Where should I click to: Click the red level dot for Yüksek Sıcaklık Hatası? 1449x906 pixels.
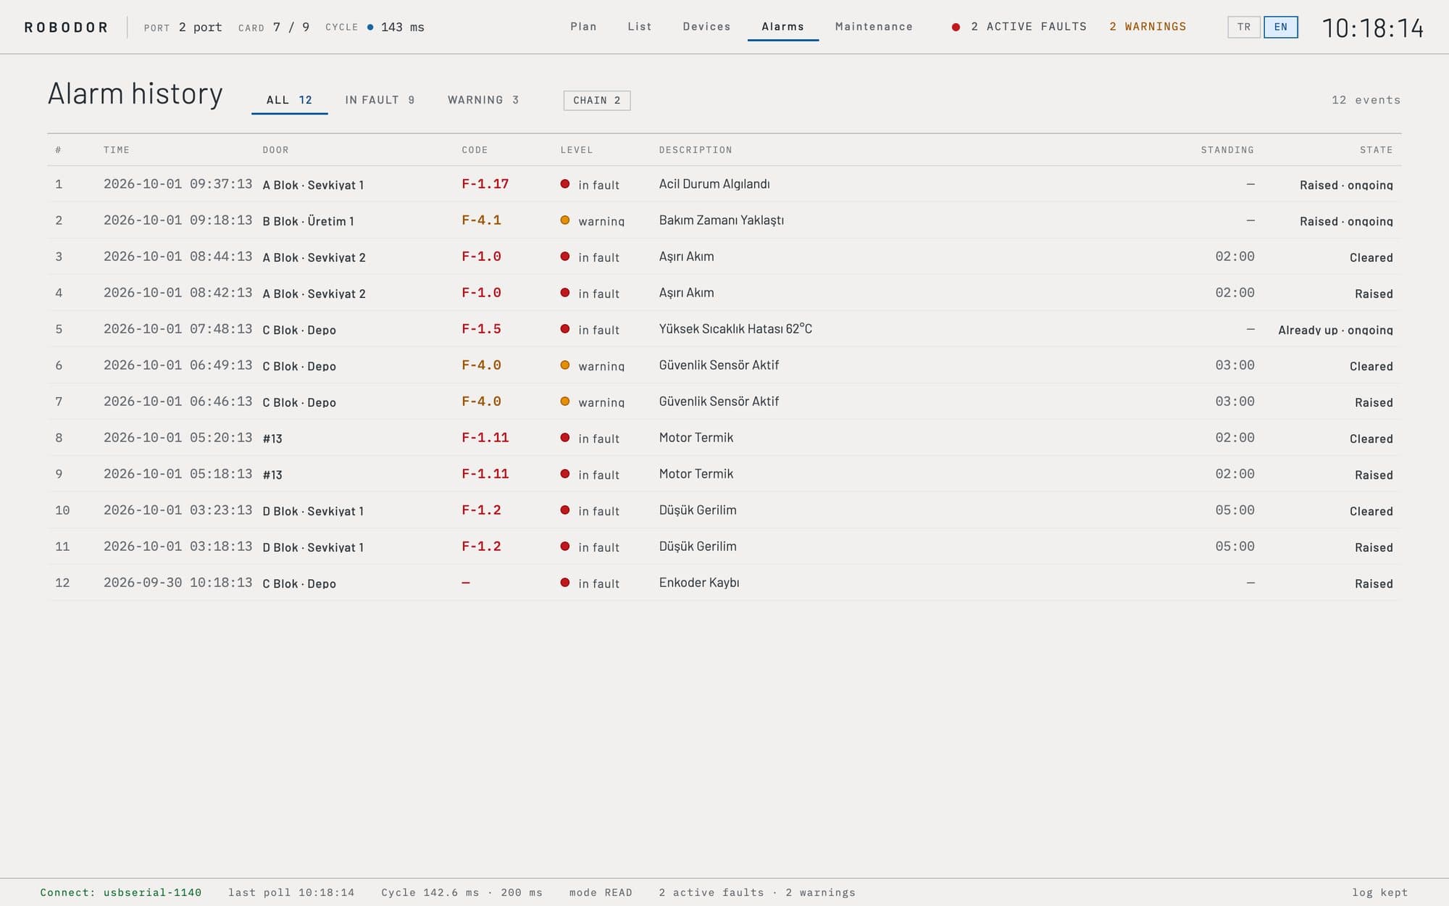click(565, 329)
